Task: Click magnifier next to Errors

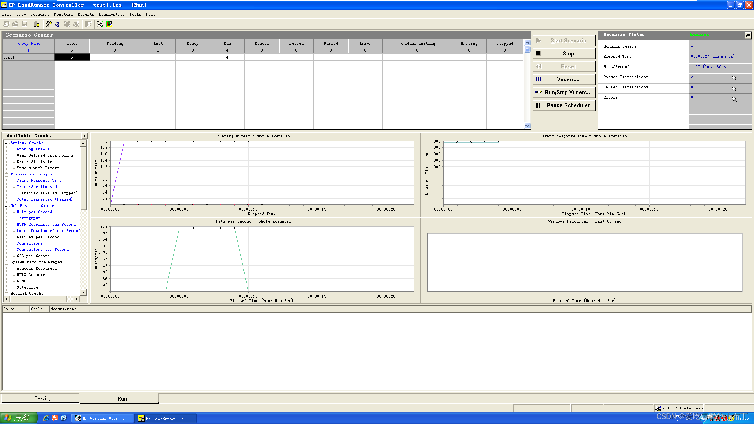Action: pos(734,99)
